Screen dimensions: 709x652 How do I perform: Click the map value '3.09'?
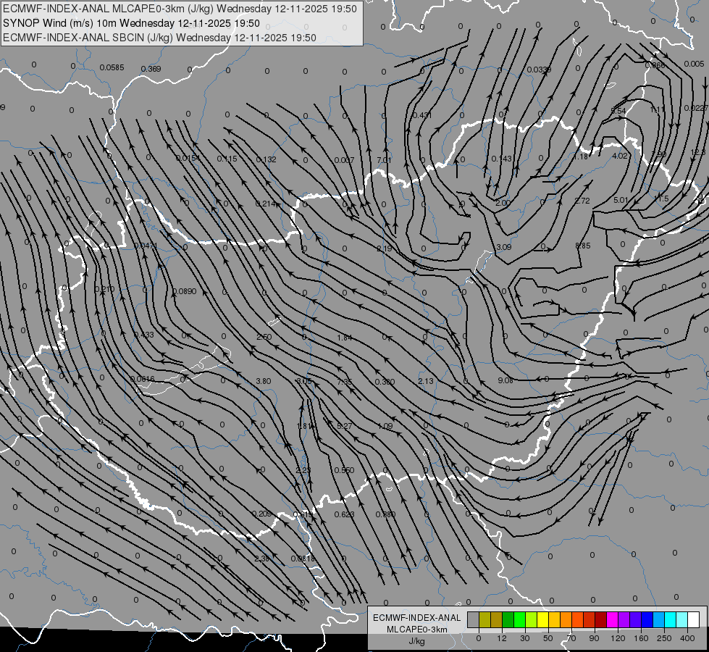tap(504, 247)
